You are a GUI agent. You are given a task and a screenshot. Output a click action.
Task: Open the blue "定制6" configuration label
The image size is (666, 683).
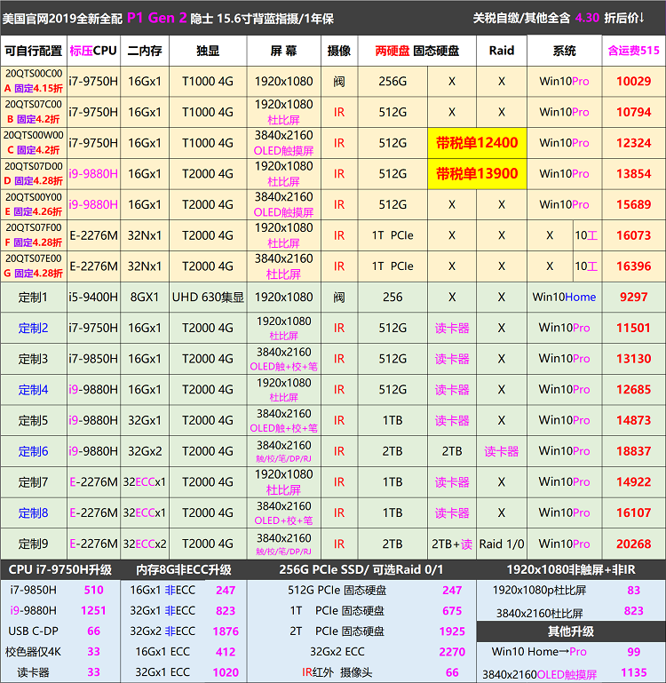pos(33,451)
